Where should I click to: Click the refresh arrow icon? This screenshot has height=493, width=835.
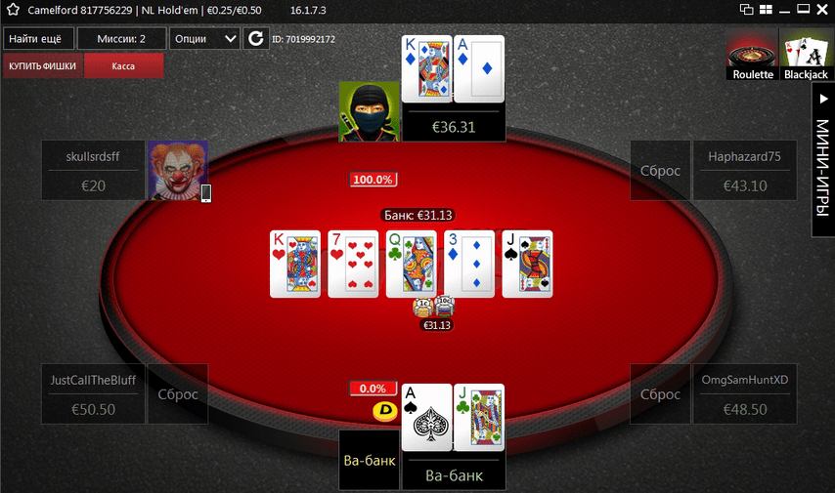coord(256,38)
